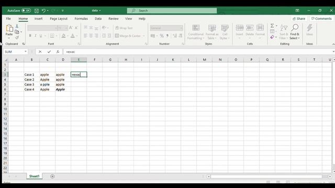Click the AutoSum sigma icon
The width and height of the screenshot is (335, 188).
click(x=272, y=26)
